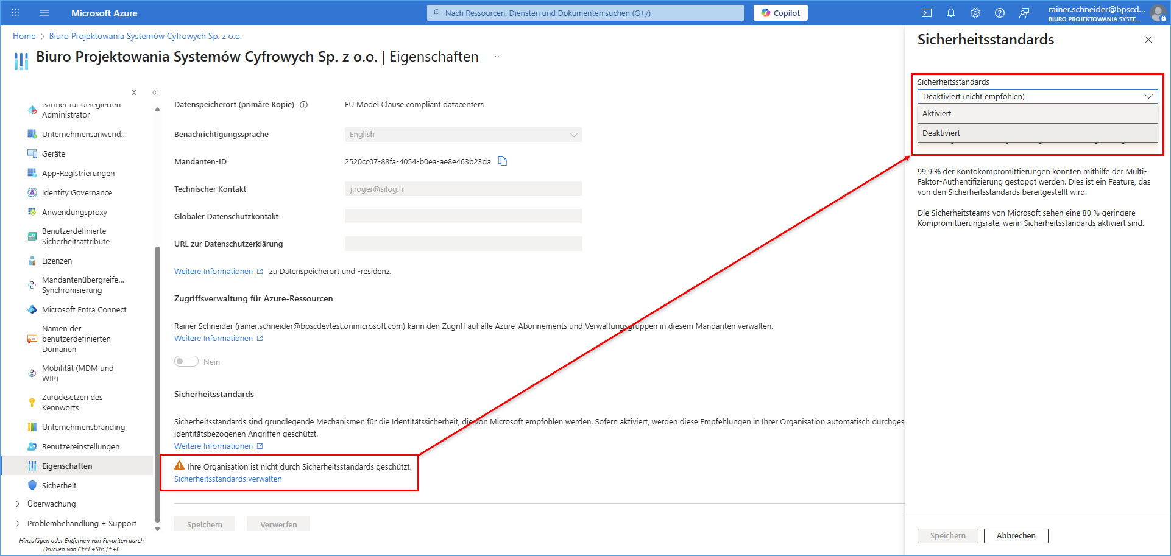1171x556 pixels.
Task: Click Technischer Kontakt field
Action: (x=463, y=189)
